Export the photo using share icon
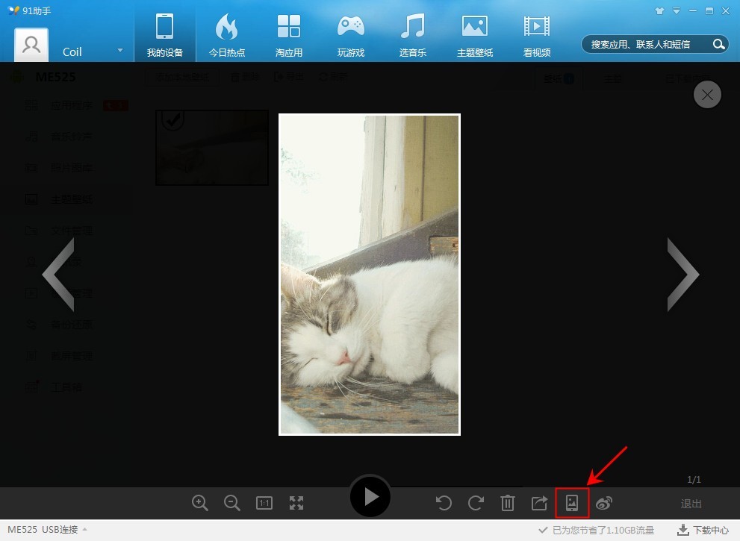740x541 pixels. (x=539, y=503)
